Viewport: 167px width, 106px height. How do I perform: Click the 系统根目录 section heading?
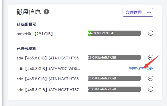click(27, 25)
